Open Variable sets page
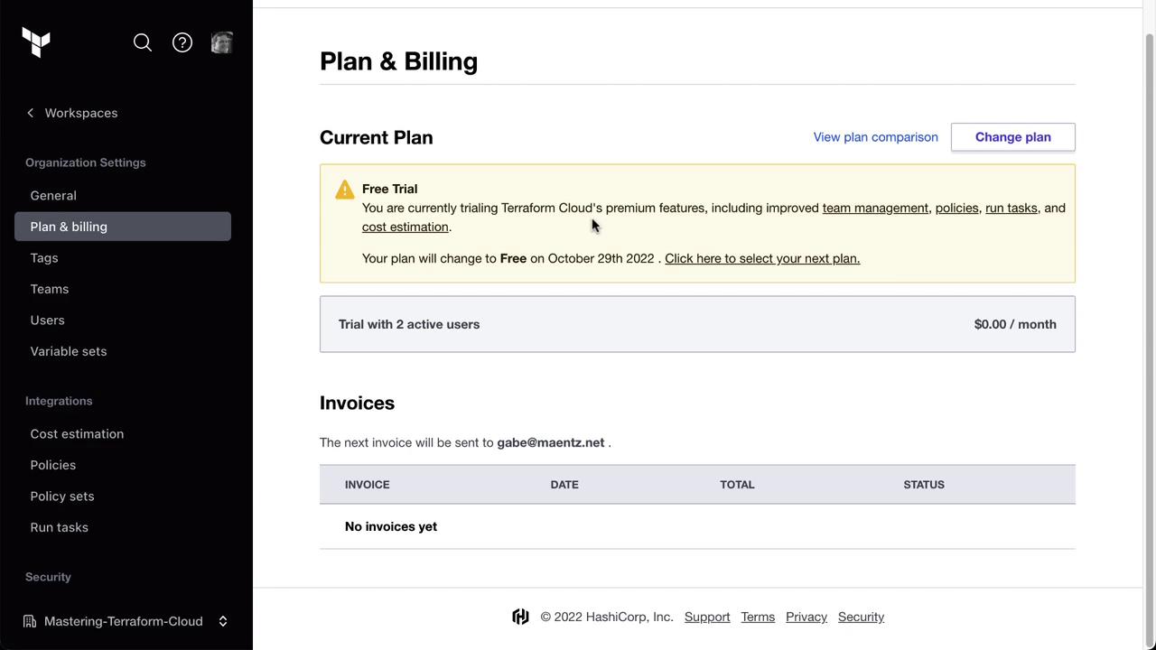This screenshot has width=1156, height=650. pyautogui.click(x=69, y=351)
